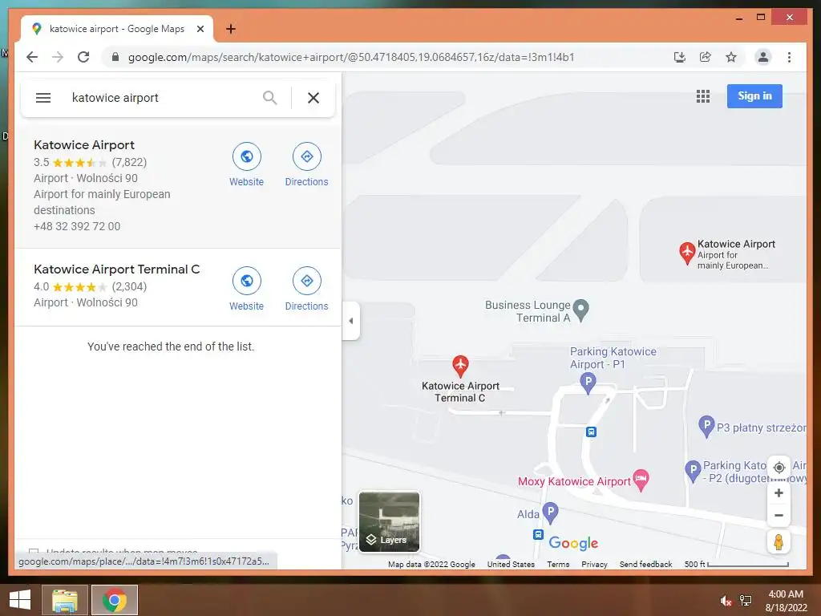This screenshot has width=821, height=616.
Task: Open File Explorer from taskbar
Action: (64, 600)
